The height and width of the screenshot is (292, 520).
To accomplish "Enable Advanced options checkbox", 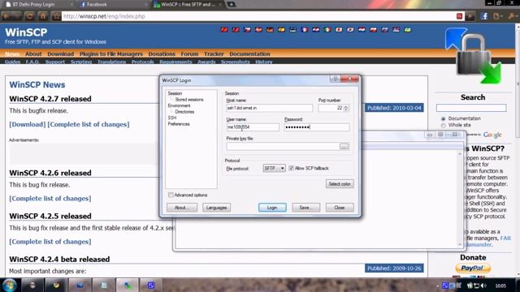I will click(x=171, y=195).
